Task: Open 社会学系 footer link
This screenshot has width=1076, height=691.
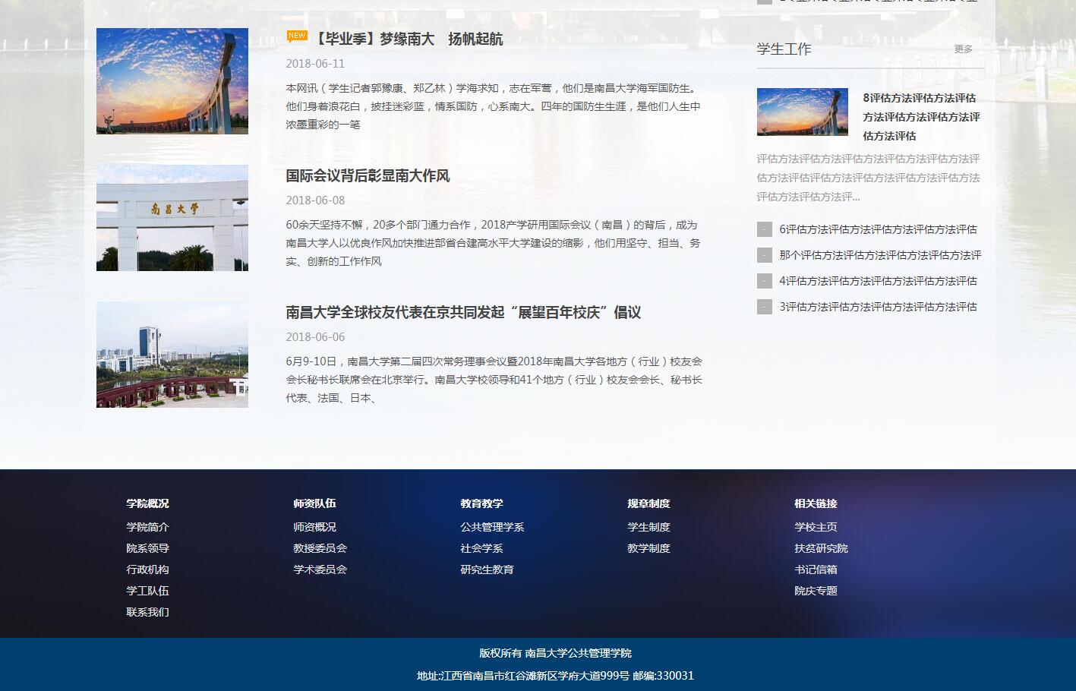Action: point(481,548)
